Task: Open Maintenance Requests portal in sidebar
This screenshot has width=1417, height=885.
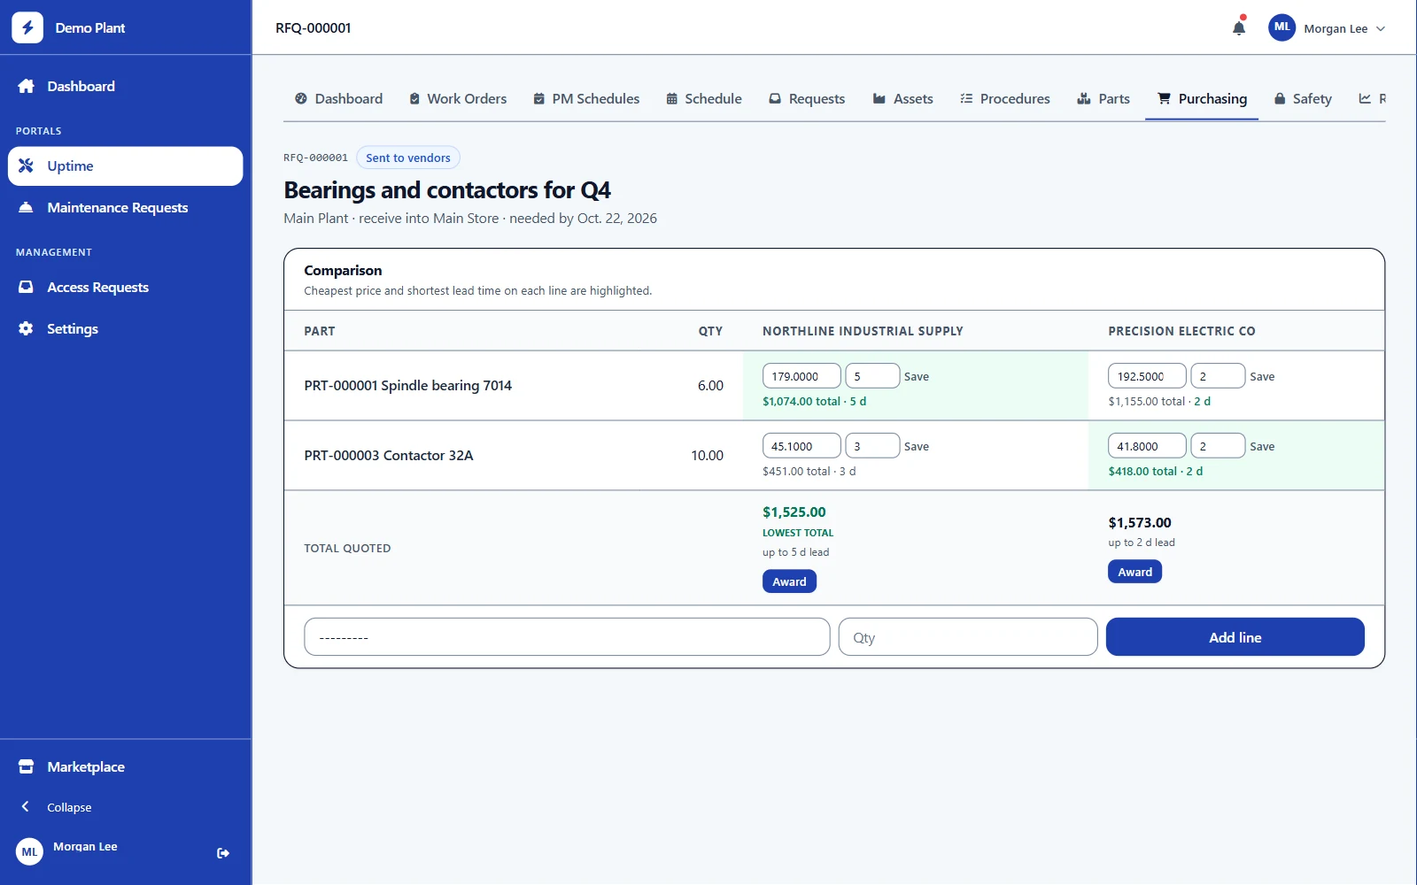Action: click(x=126, y=207)
